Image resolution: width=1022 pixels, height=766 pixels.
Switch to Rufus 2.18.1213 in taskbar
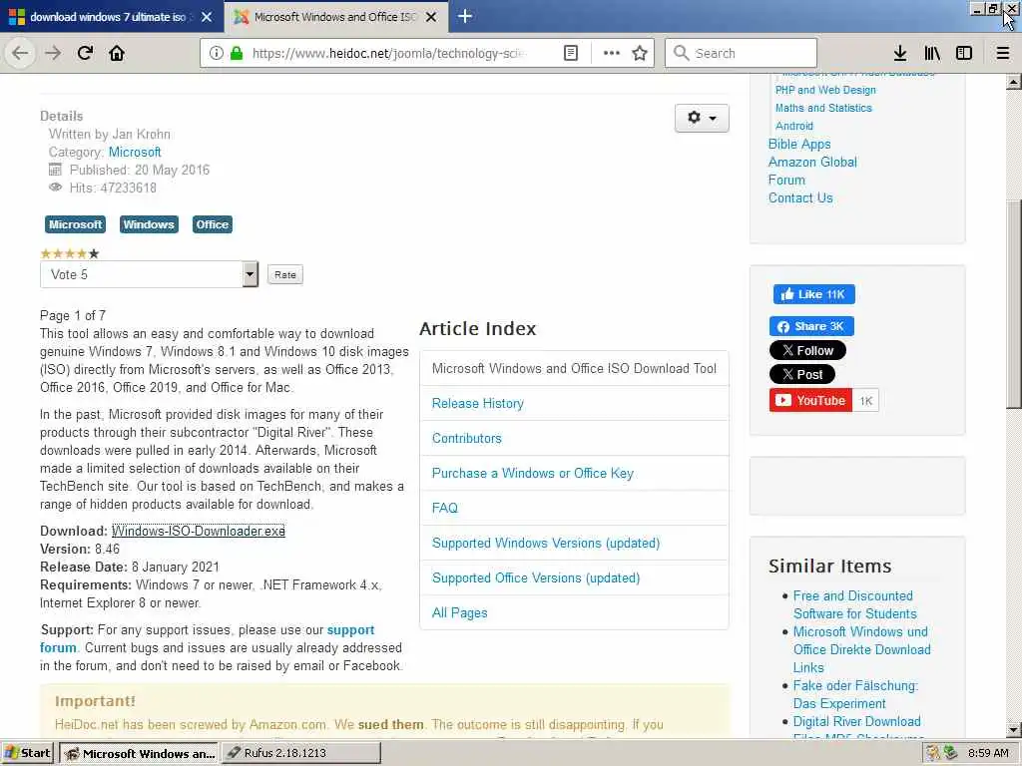pyautogui.click(x=301, y=753)
